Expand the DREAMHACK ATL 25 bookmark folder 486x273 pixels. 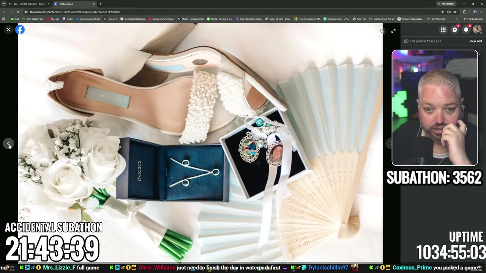(x=382, y=19)
